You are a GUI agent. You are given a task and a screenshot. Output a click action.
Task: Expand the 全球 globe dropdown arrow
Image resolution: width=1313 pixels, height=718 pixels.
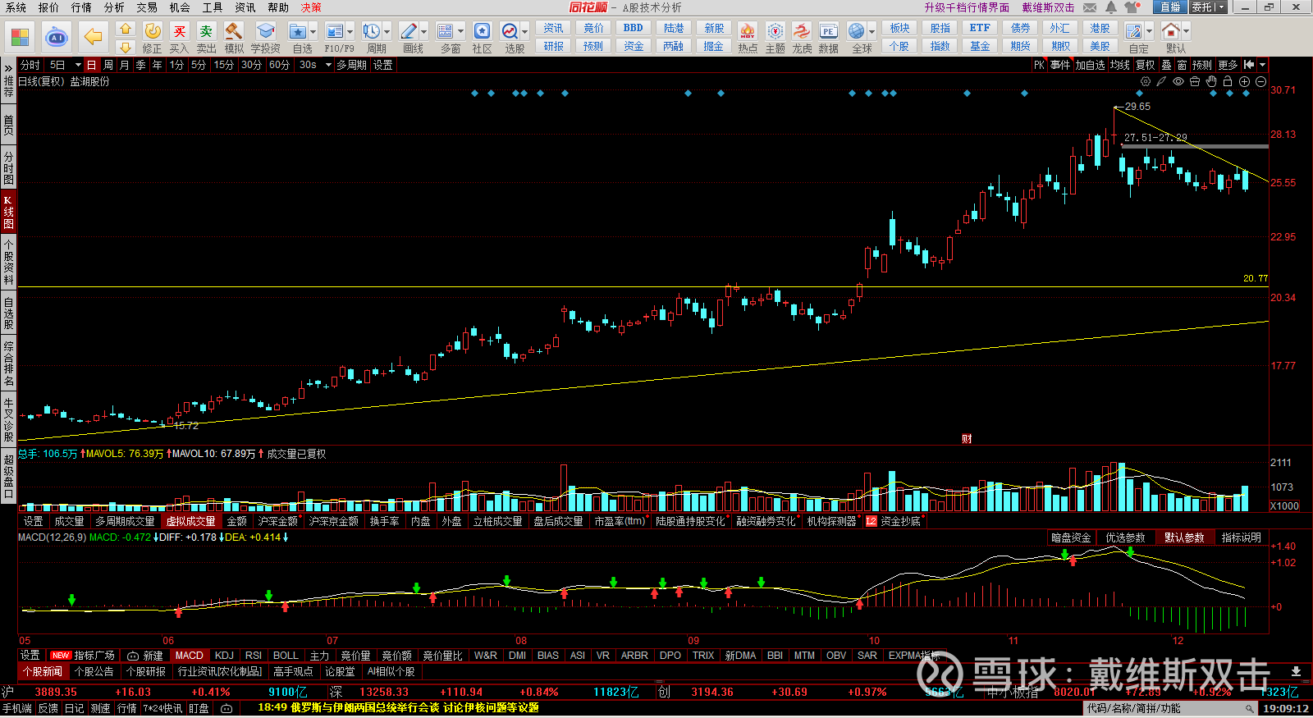tap(872, 32)
